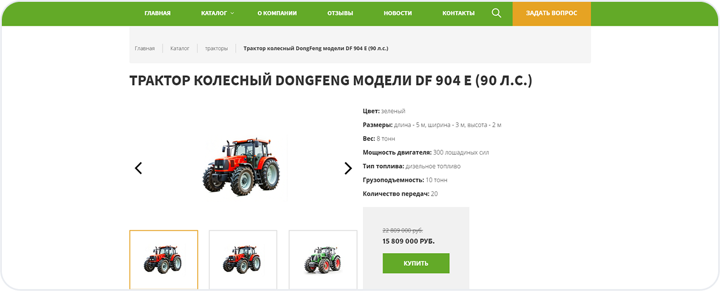Show next tractor photo with right arrow
720x291 pixels.
[x=348, y=168]
